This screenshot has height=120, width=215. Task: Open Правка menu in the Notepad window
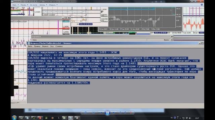(37, 46)
